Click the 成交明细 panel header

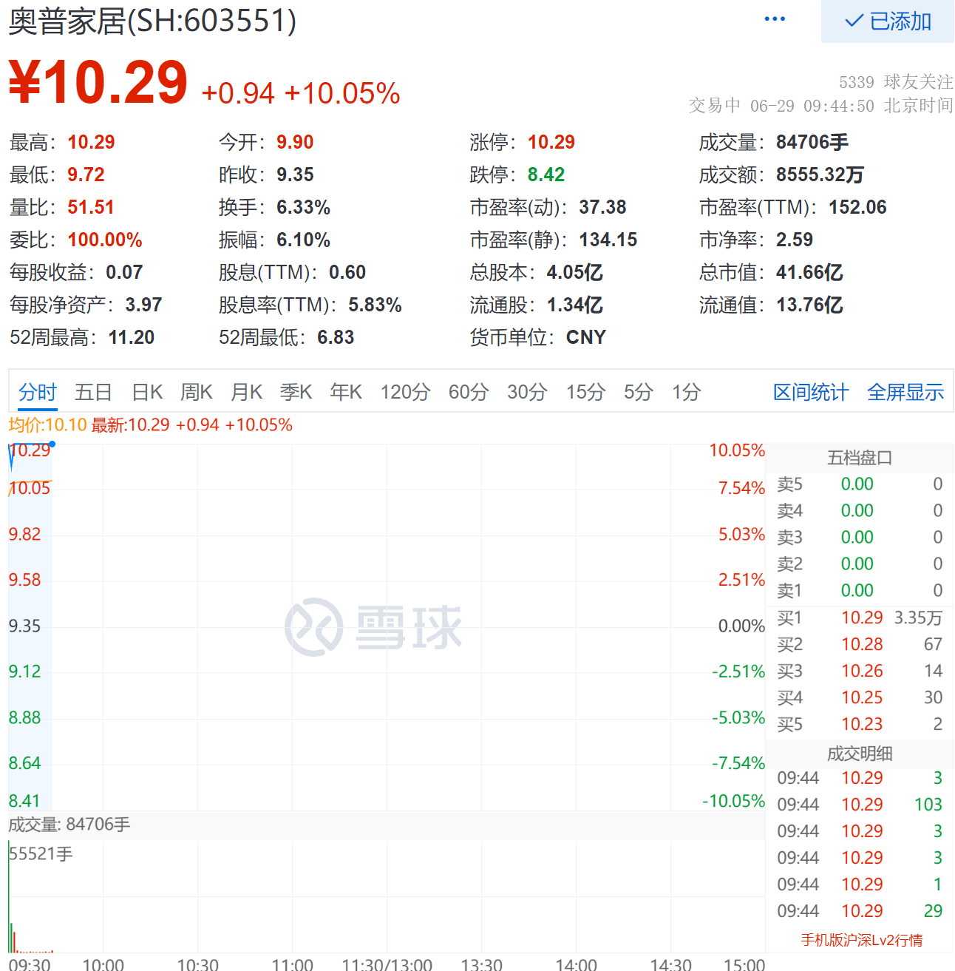(860, 754)
